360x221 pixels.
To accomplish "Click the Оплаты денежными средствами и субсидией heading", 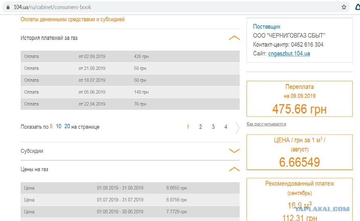I will (73, 19).
